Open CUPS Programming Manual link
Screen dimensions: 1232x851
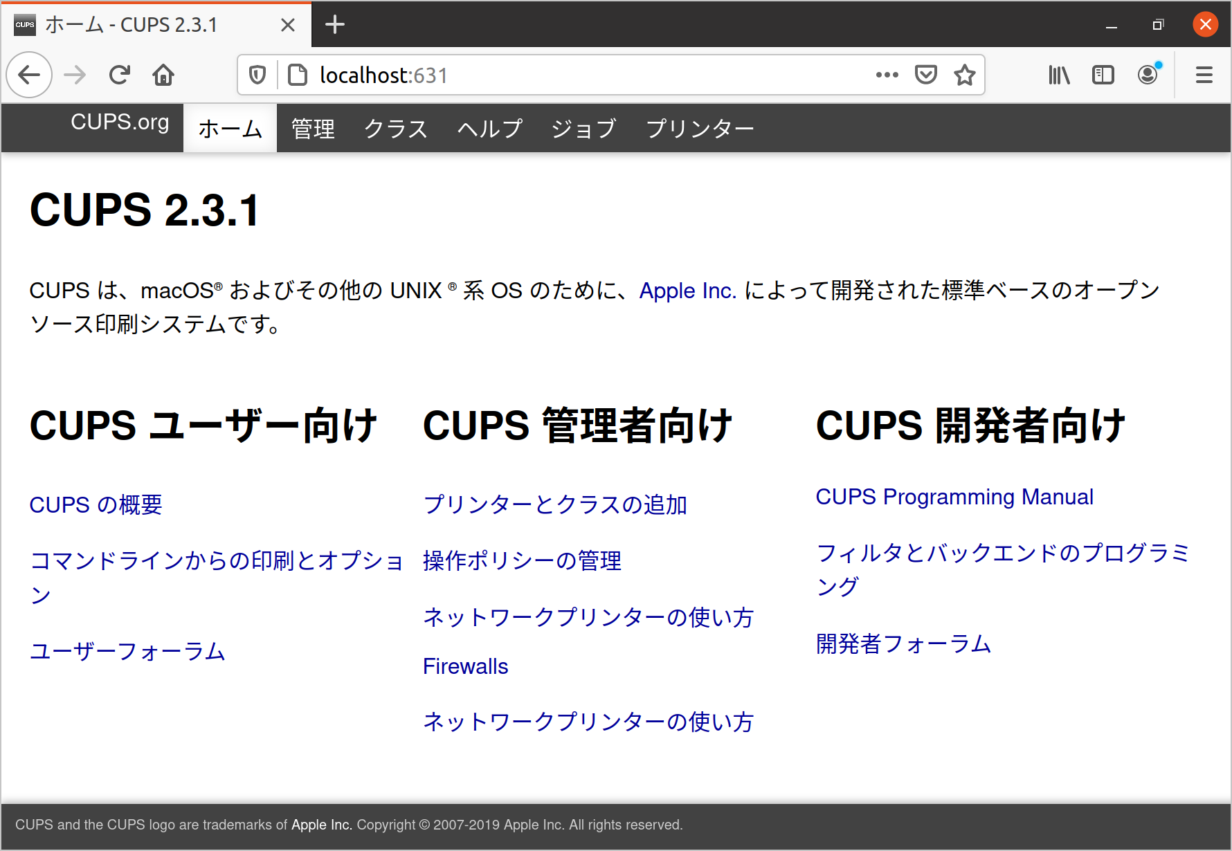(954, 497)
